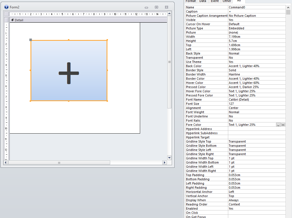
Task: Click the Name field value Command0
Action: [257, 7]
